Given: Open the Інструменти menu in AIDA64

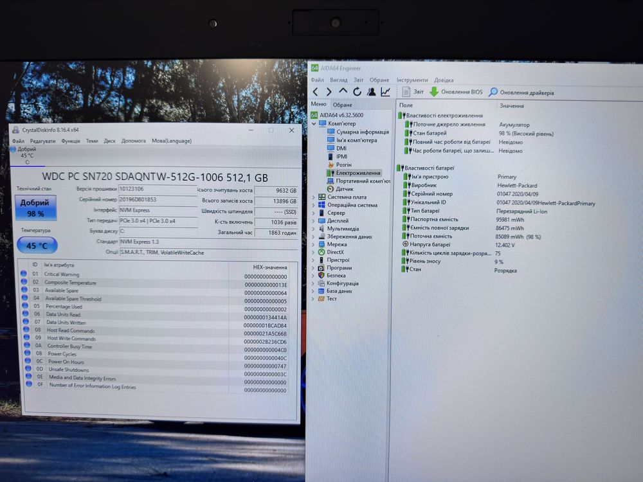Looking at the screenshot, I should pos(412,80).
